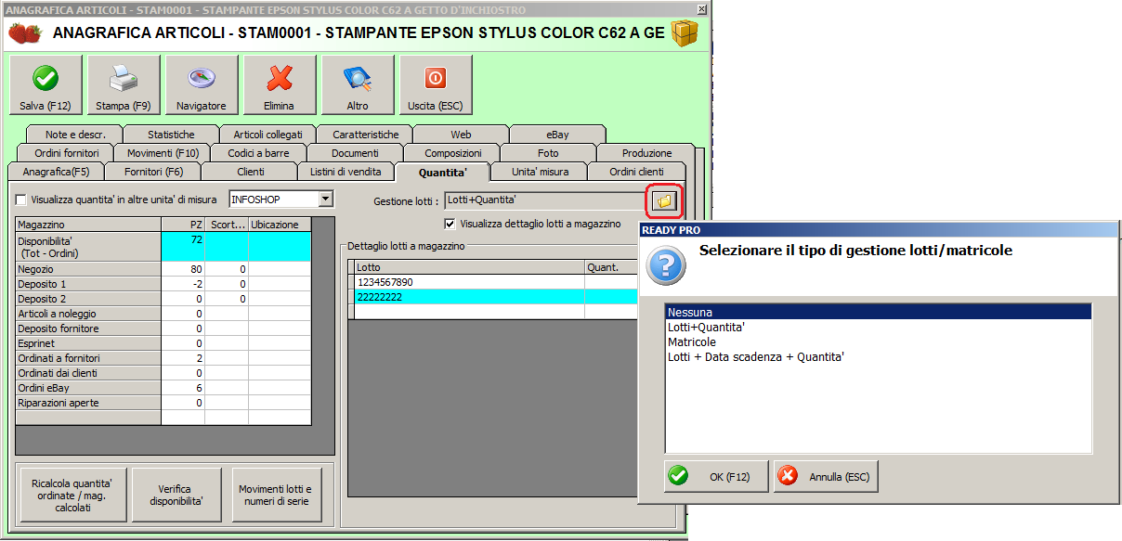
Task: Click the Uscita (ESC) exit button
Action: [x=436, y=85]
